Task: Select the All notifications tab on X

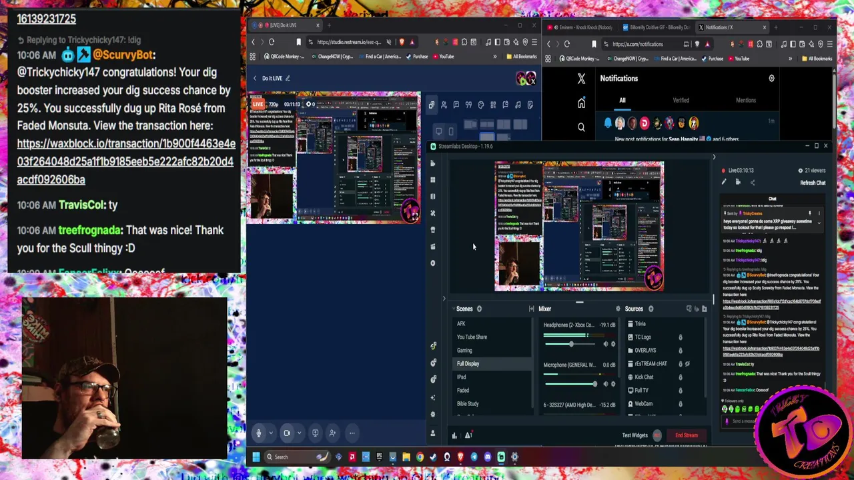Action: 622,100
